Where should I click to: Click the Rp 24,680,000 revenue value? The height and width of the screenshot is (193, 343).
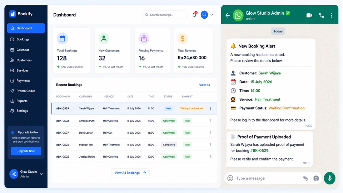click(x=192, y=58)
